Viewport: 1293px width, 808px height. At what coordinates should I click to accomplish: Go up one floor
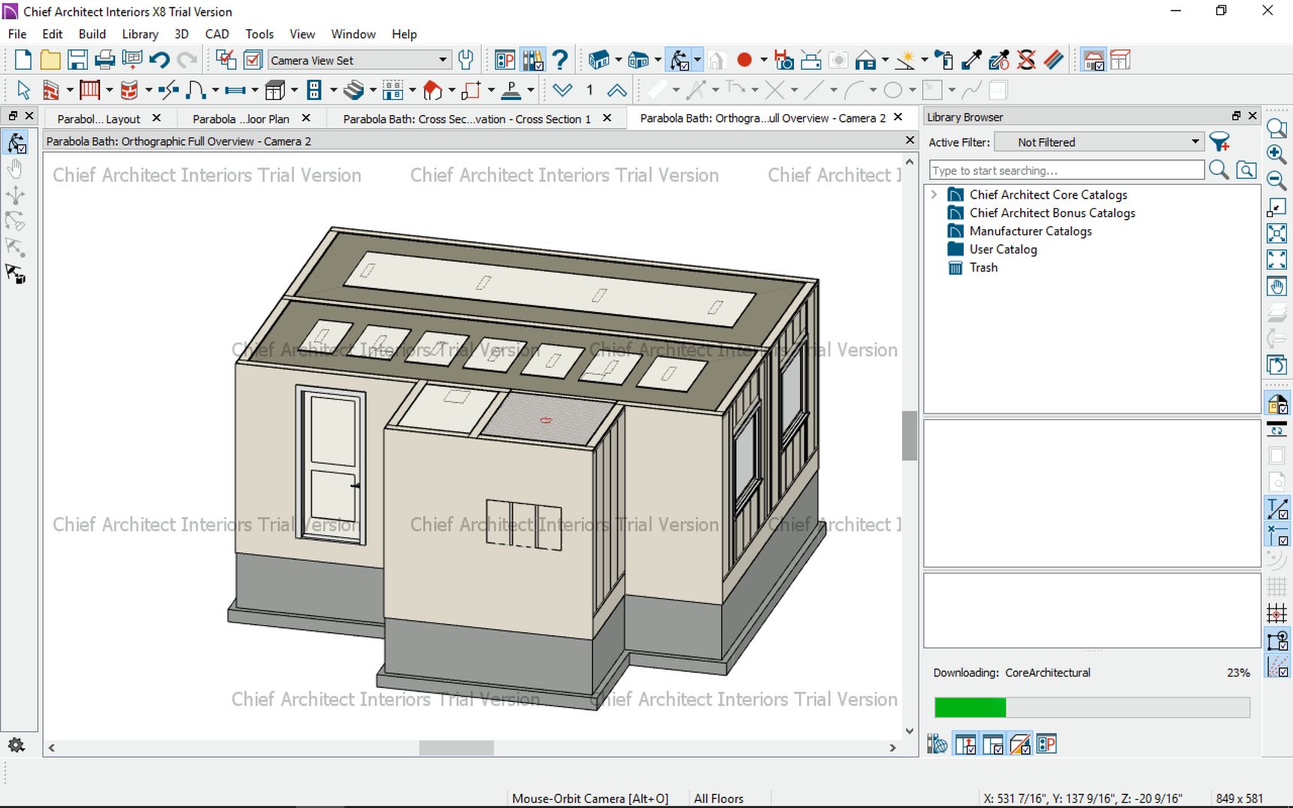click(616, 90)
